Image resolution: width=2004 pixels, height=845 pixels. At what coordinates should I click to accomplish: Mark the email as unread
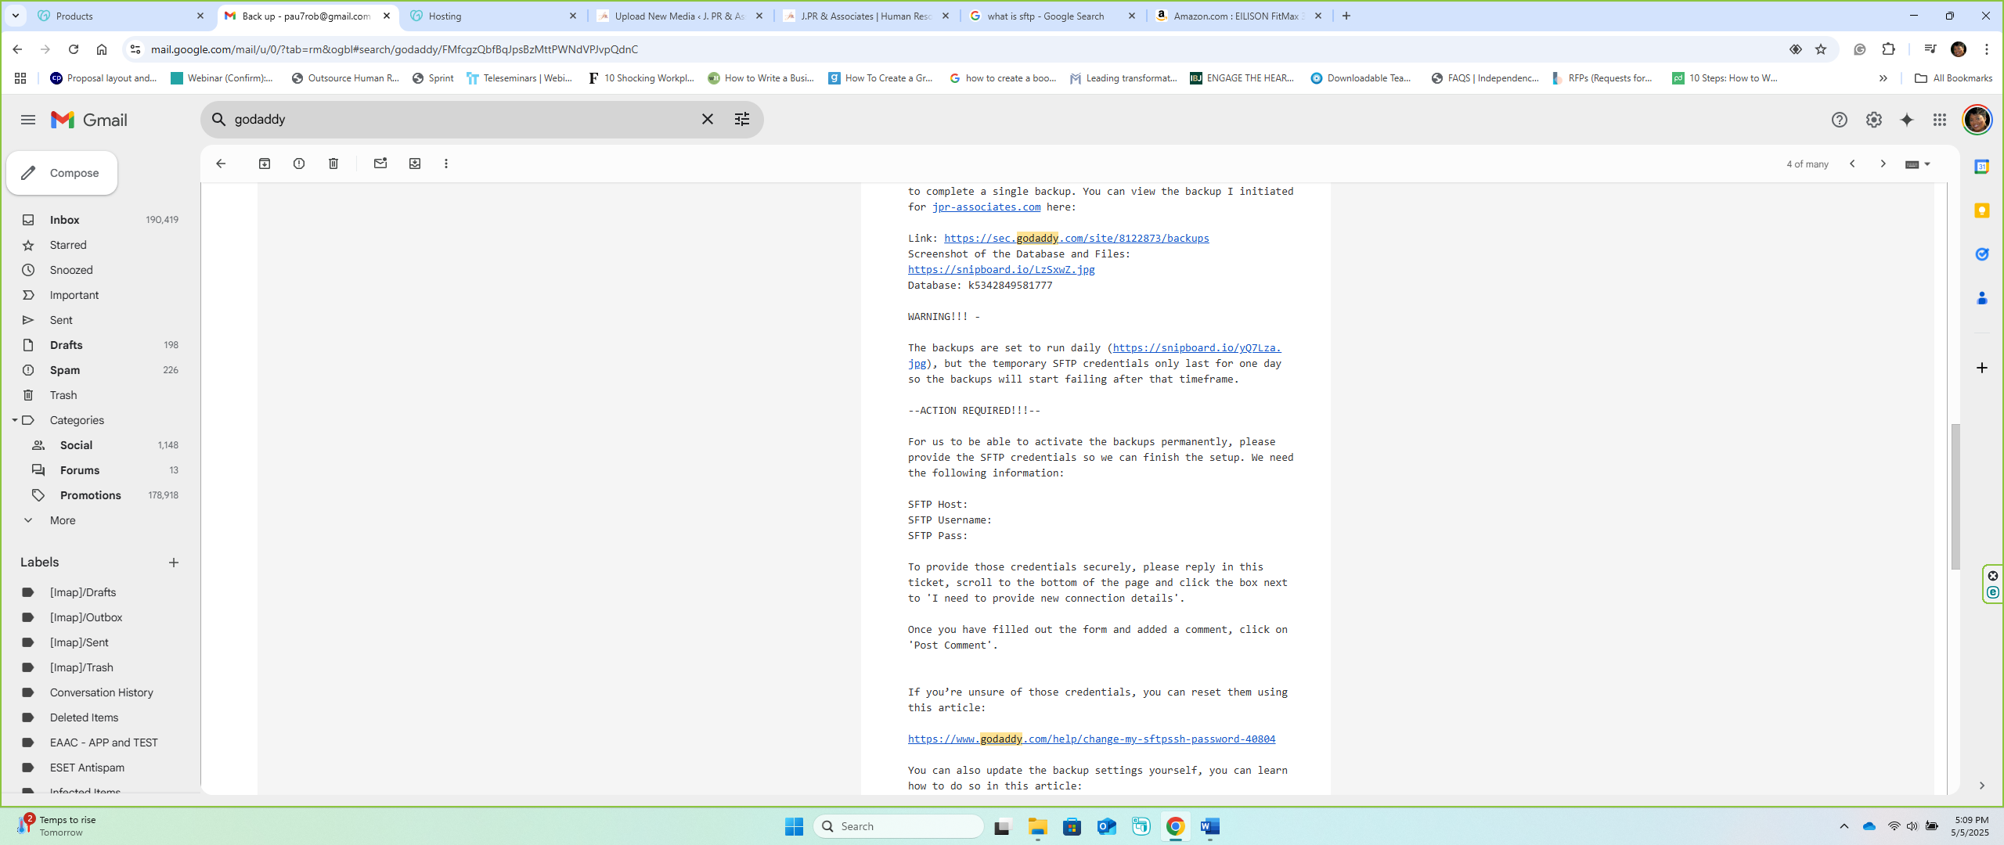380,164
